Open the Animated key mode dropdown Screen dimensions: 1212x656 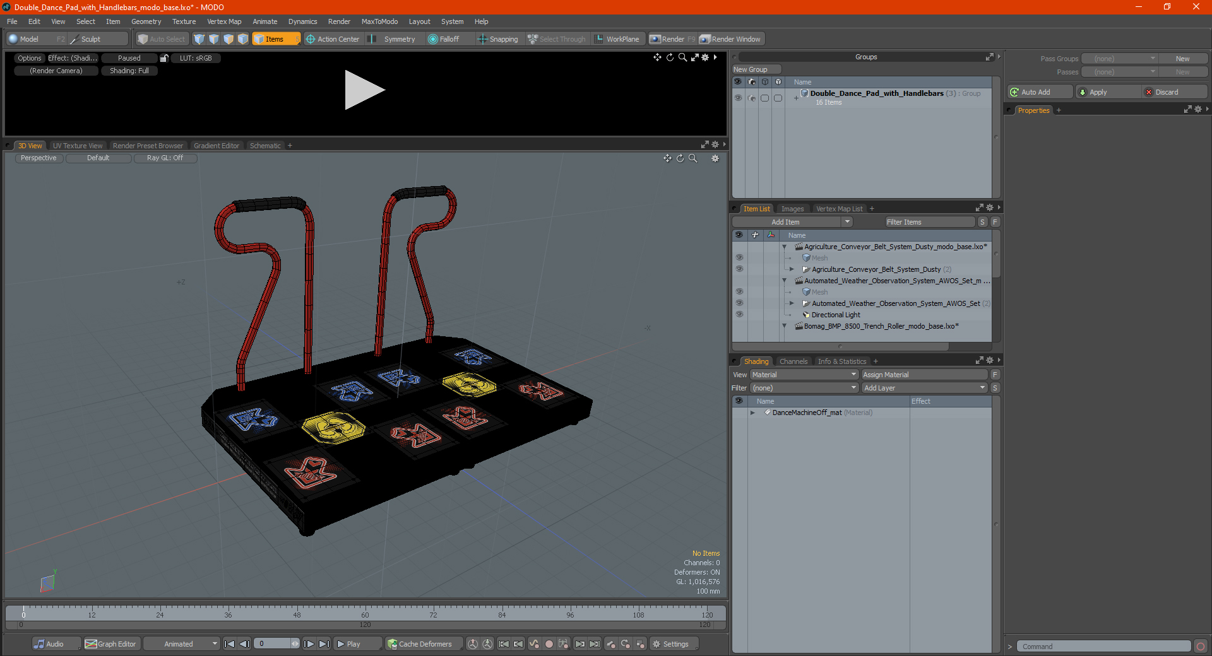[x=182, y=644]
